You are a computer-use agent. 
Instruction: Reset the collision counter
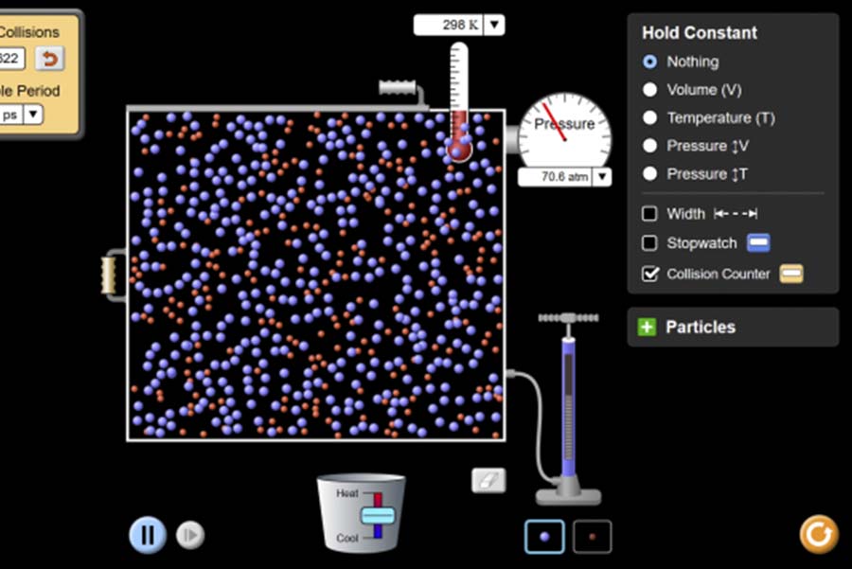point(49,59)
